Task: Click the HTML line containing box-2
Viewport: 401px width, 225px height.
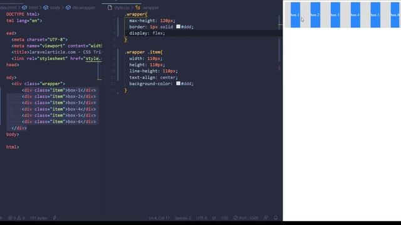Action: coord(59,96)
